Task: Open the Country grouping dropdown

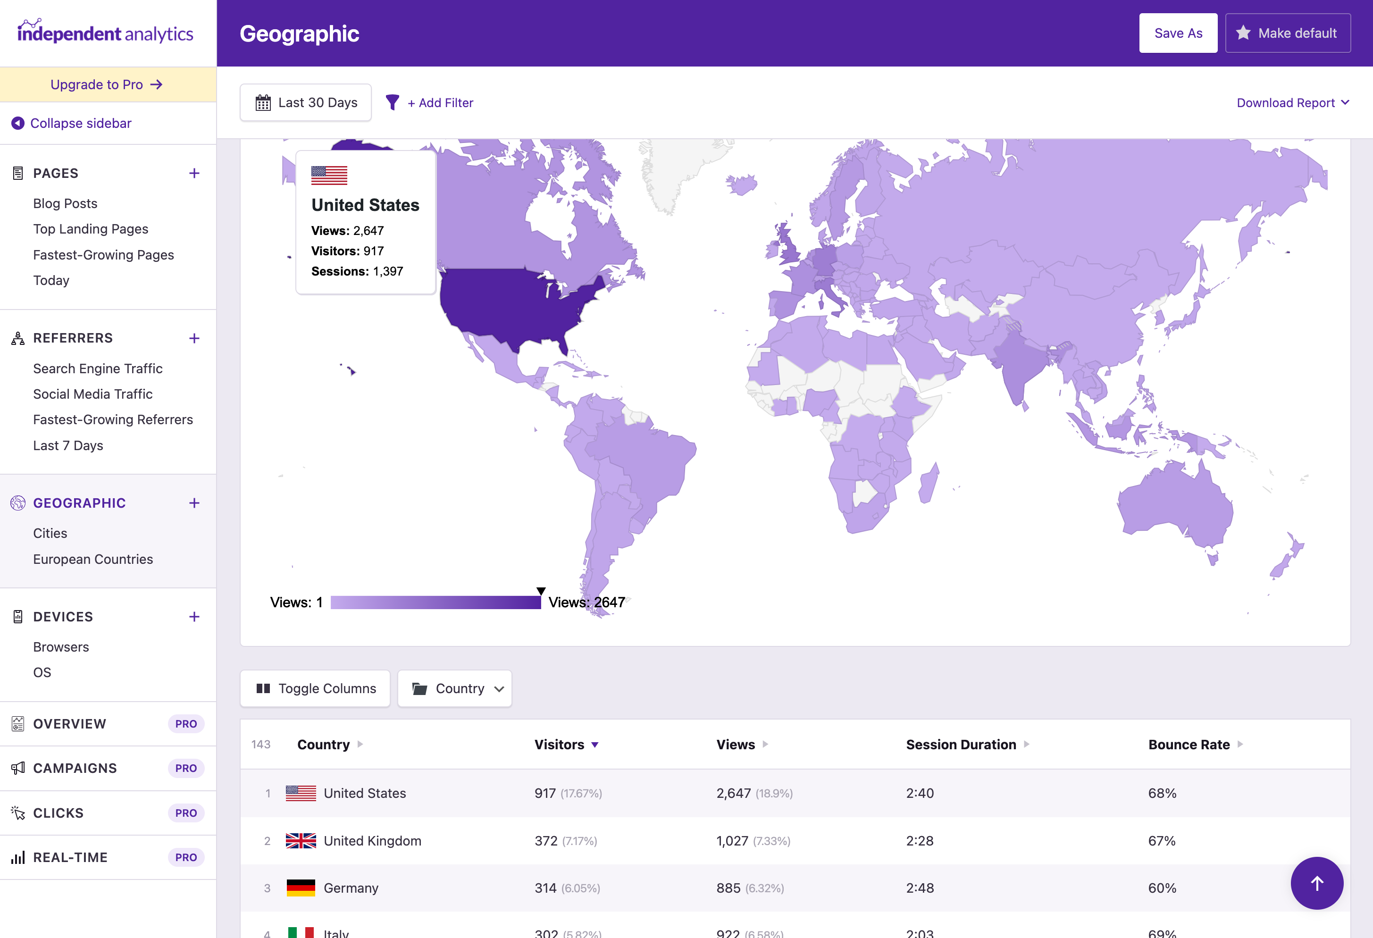Action: [x=455, y=688]
